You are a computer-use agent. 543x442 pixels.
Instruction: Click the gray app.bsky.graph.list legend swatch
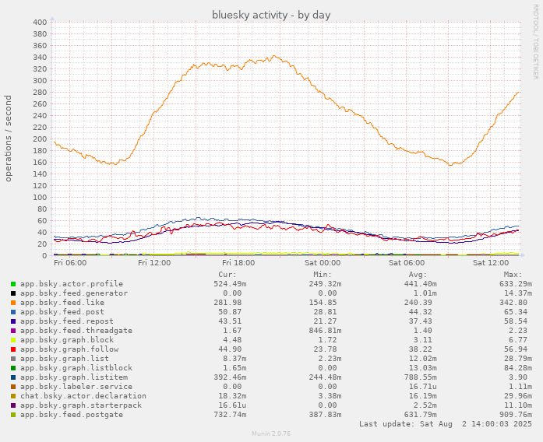[13, 359]
